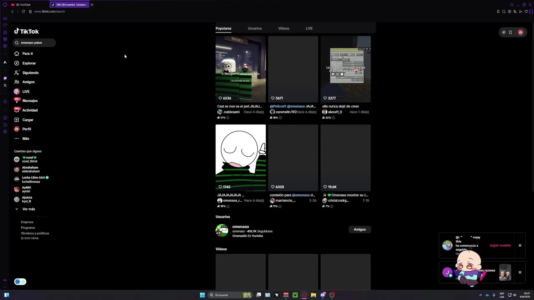The height and width of the screenshot is (300, 534).
Task: Open Términos y políticas link
Action: [35, 233]
